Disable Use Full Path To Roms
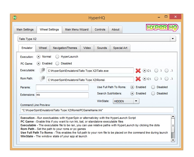This screenshot has width=194, height=157. 153,87
